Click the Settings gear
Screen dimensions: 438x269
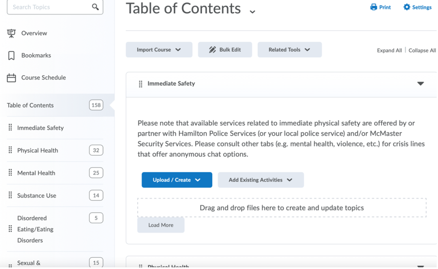[x=417, y=7]
